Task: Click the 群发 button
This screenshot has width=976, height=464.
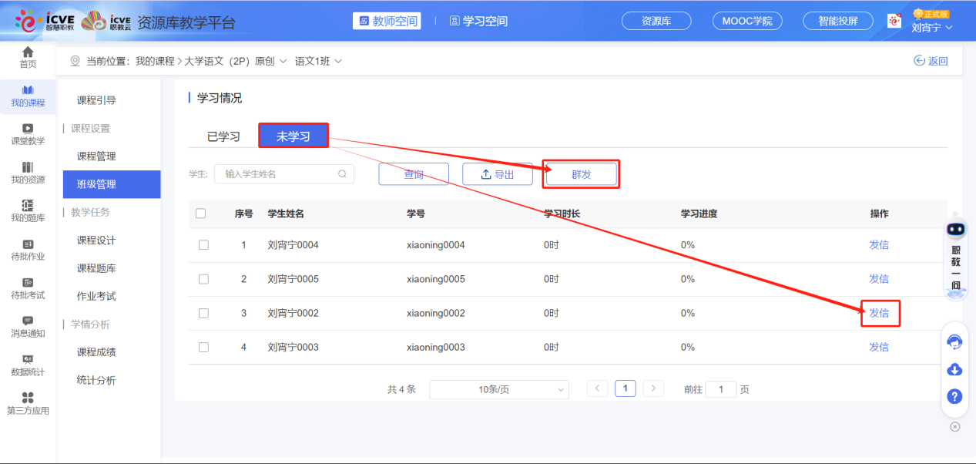Action: point(582,175)
